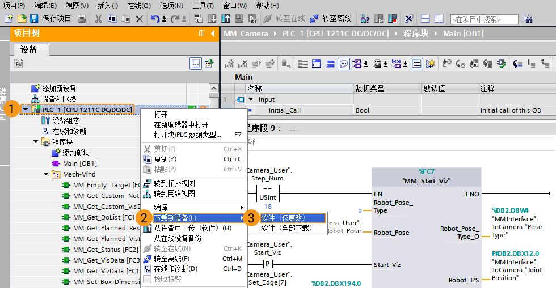This screenshot has height=288, width=556.
Task: Collapse the PLC_1 tree node
Action: pos(26,110)
